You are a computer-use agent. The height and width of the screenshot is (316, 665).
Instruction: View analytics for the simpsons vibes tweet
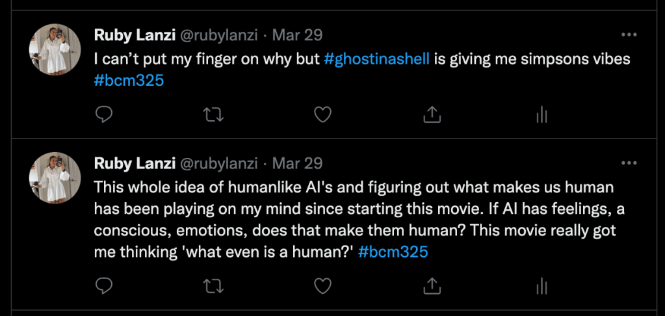(541, 115)
